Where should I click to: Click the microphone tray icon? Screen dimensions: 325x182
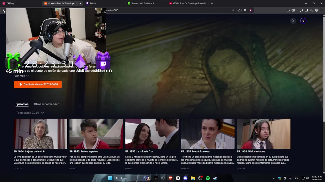pos(290,178)
